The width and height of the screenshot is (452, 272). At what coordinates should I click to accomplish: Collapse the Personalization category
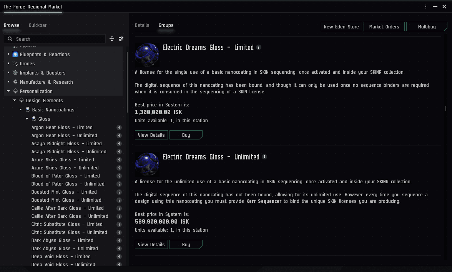point(8,91)
